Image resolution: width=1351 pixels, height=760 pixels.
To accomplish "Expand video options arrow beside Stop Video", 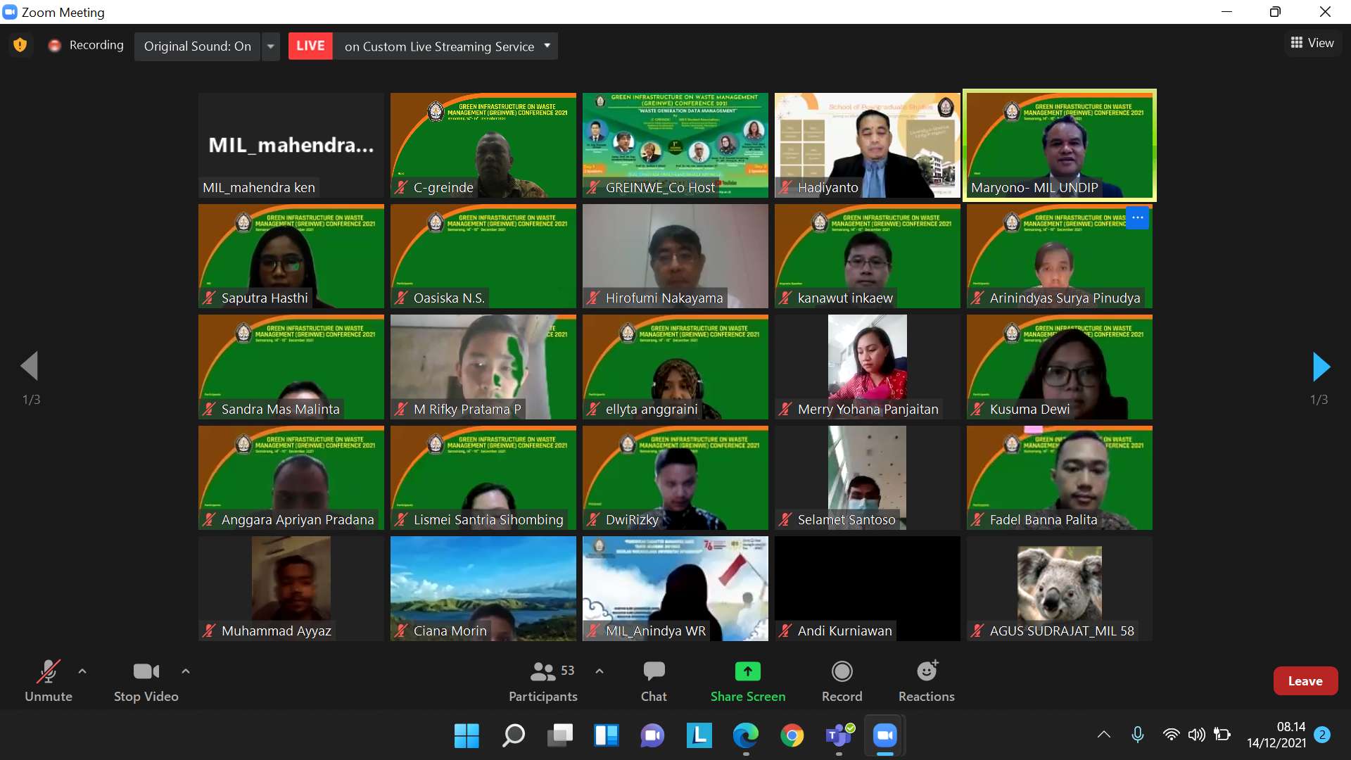I will point(186,671).
